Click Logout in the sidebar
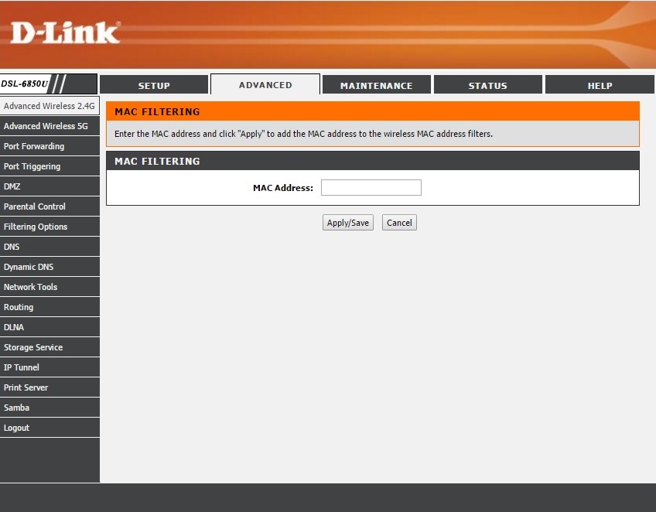The height and width of the screenshot is (512, 656). tap(16, 428)
